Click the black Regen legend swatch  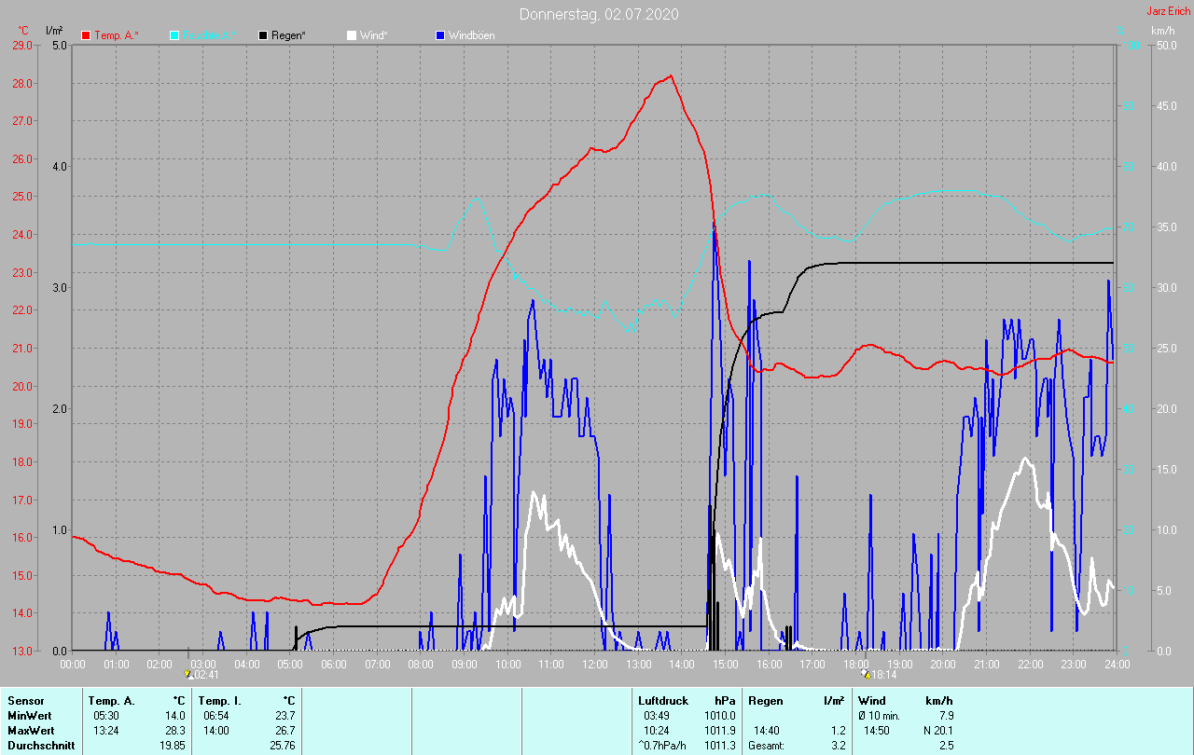[x=263, y=35]
